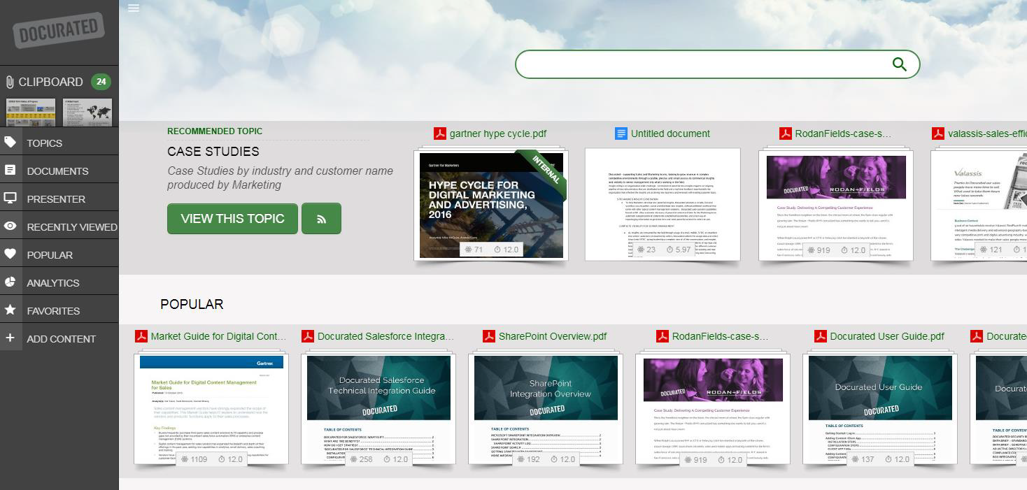Click PDF icon beside gartner hype cycle.pdf
1027x490 pixels.
tap(440, 134)
